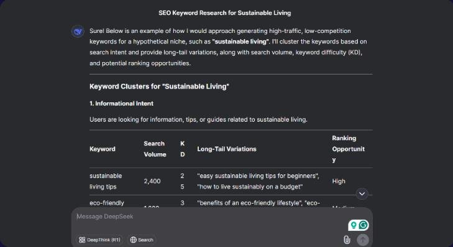Click the DeepSeek whale avatar icon

pyautogui.click(x=78, y=32)
